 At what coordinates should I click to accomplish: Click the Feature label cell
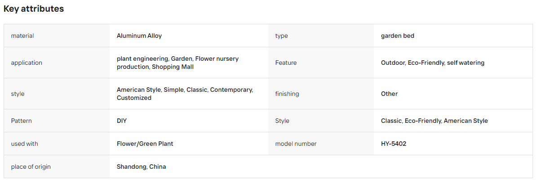coord(321,63)
